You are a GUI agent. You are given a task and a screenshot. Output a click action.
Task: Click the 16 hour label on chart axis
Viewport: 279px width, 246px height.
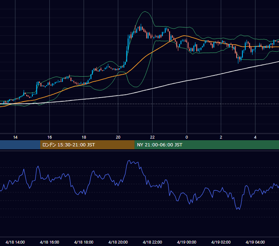[50, 137]
